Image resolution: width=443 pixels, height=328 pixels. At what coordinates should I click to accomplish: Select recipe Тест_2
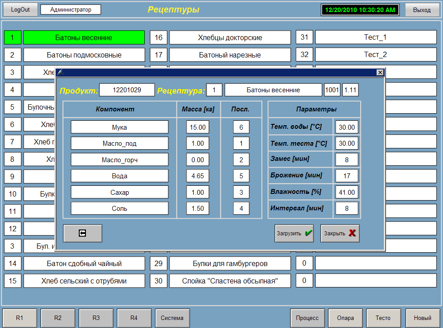(x=376, y=54)
